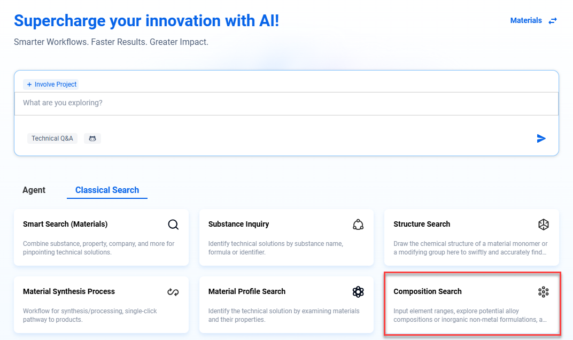Screen dimensions: 573x340
Task: Toggle the Technical Q&A chip
Action: (x=52, y=138)
